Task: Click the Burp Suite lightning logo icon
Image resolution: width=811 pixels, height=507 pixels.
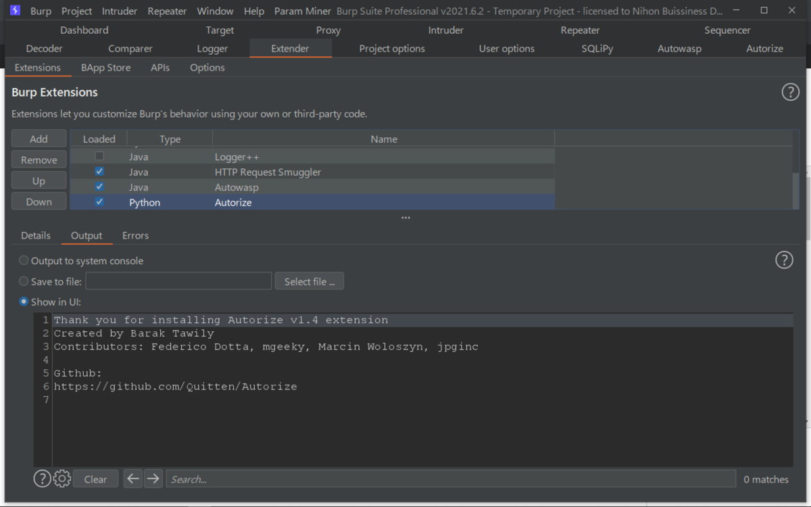Action: (x=15, y=11)
